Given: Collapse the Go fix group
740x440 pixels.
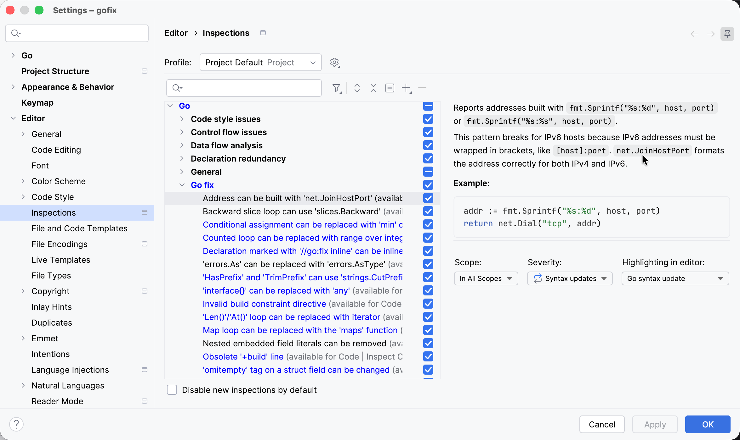Looking at the screenshot, I should [182, 185].
